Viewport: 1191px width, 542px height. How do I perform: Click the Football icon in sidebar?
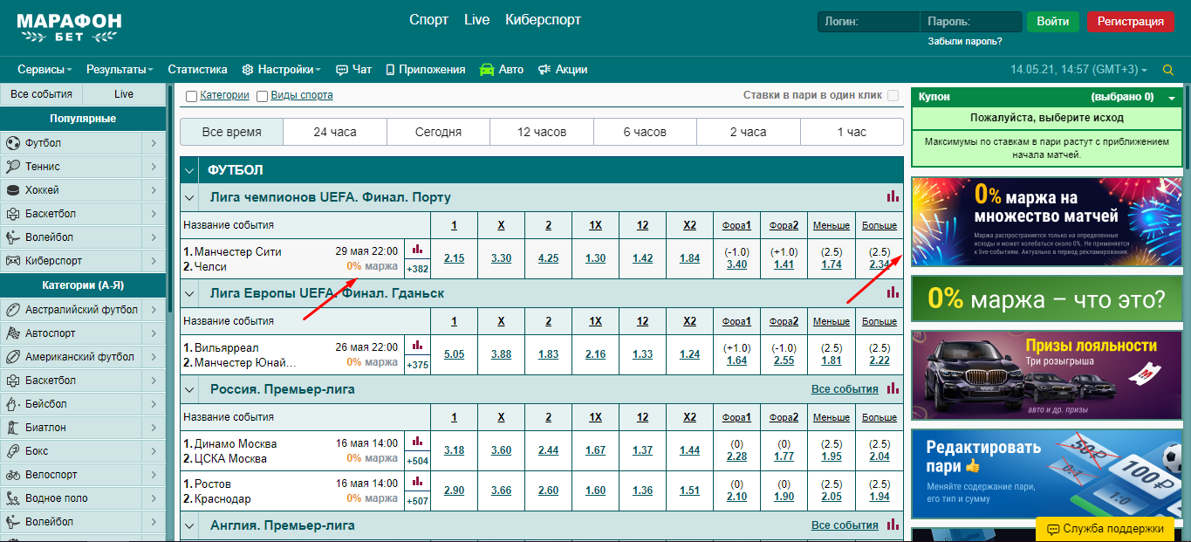(x=13, y=143)
